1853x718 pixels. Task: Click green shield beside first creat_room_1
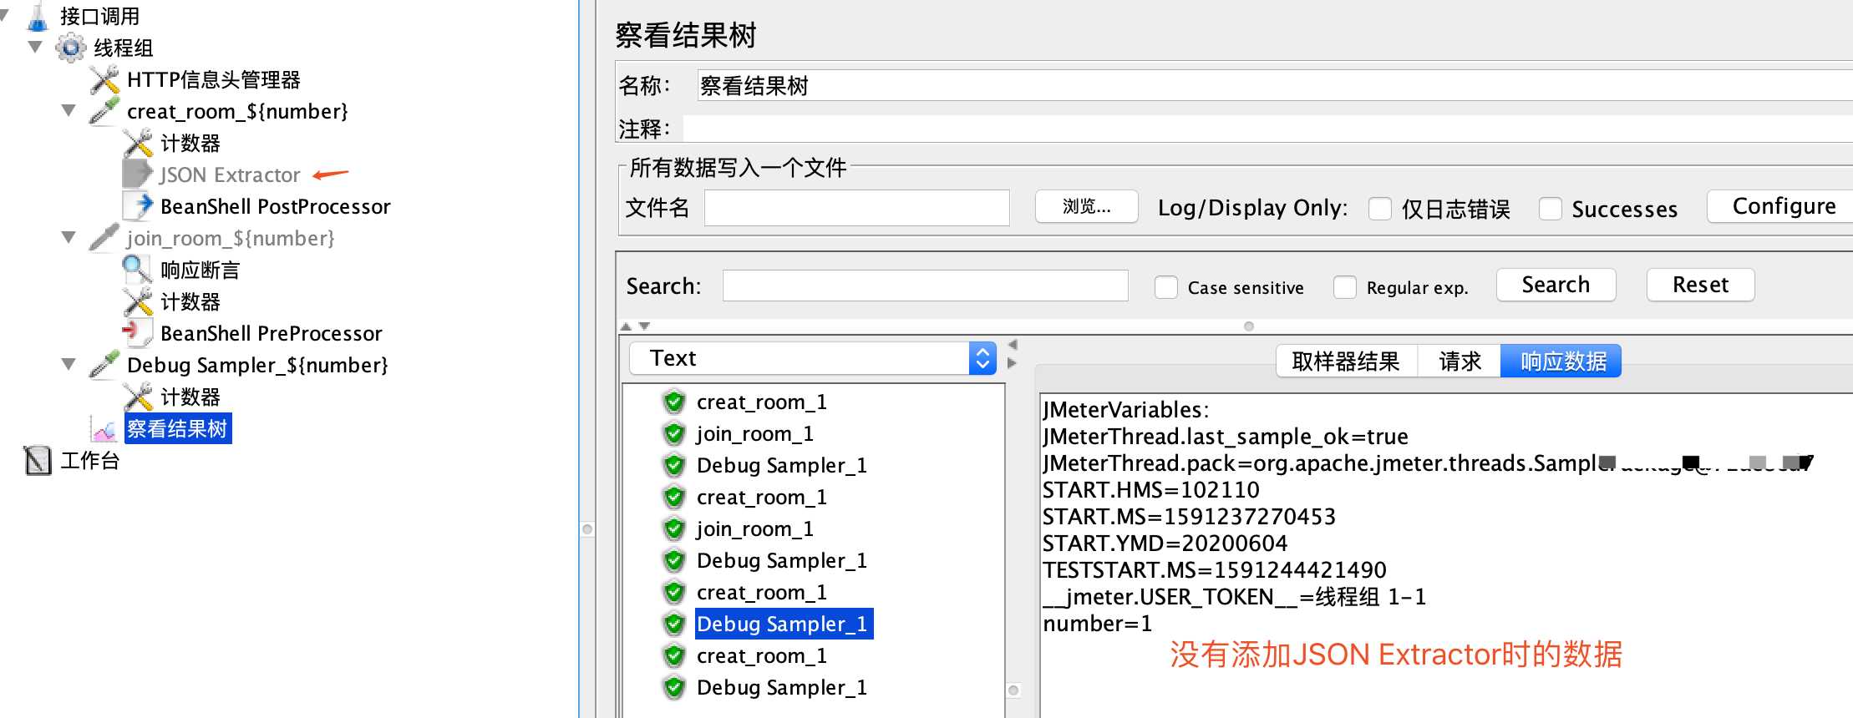tap(674, 402)
